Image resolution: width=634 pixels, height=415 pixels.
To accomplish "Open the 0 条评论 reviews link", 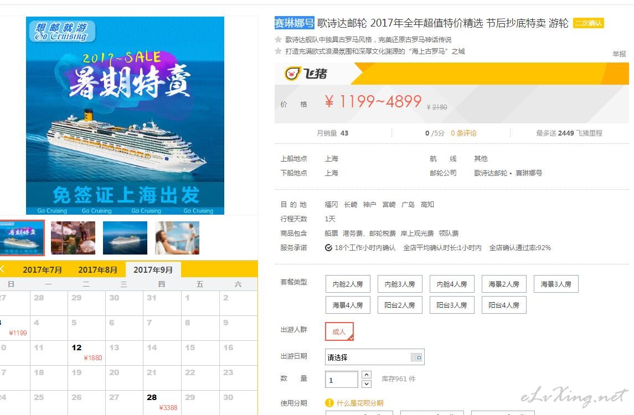I will pyautogui.click(x=463, y=133).
